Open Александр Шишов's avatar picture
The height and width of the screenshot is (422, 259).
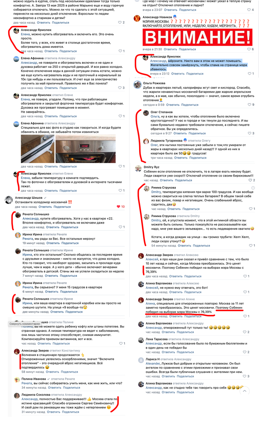point(9,200)
